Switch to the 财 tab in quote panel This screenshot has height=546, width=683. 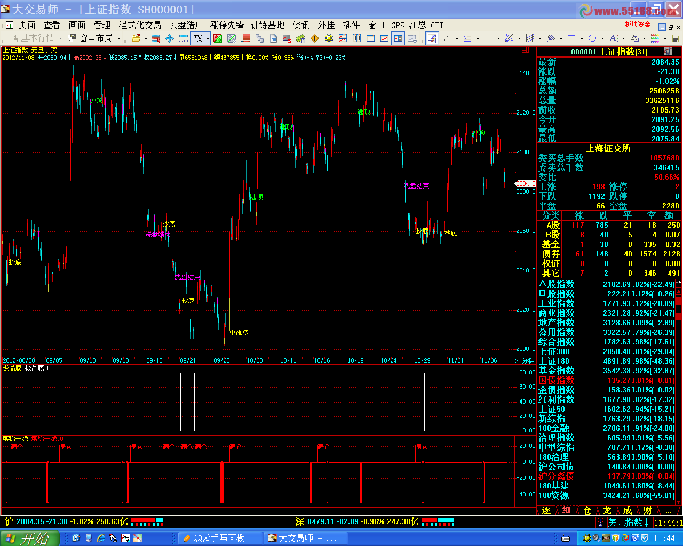[x=648, y=510]
